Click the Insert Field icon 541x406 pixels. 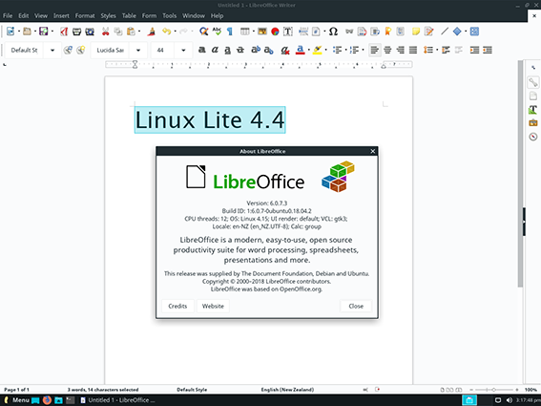click(x=316, y=32)
